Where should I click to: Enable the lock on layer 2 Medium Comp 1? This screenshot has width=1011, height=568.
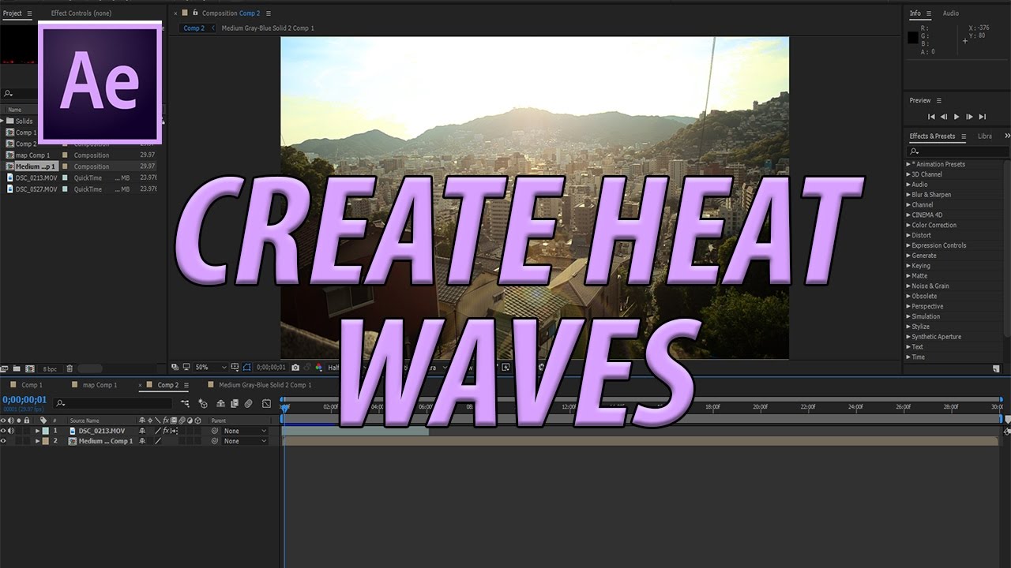coord(27,440)
